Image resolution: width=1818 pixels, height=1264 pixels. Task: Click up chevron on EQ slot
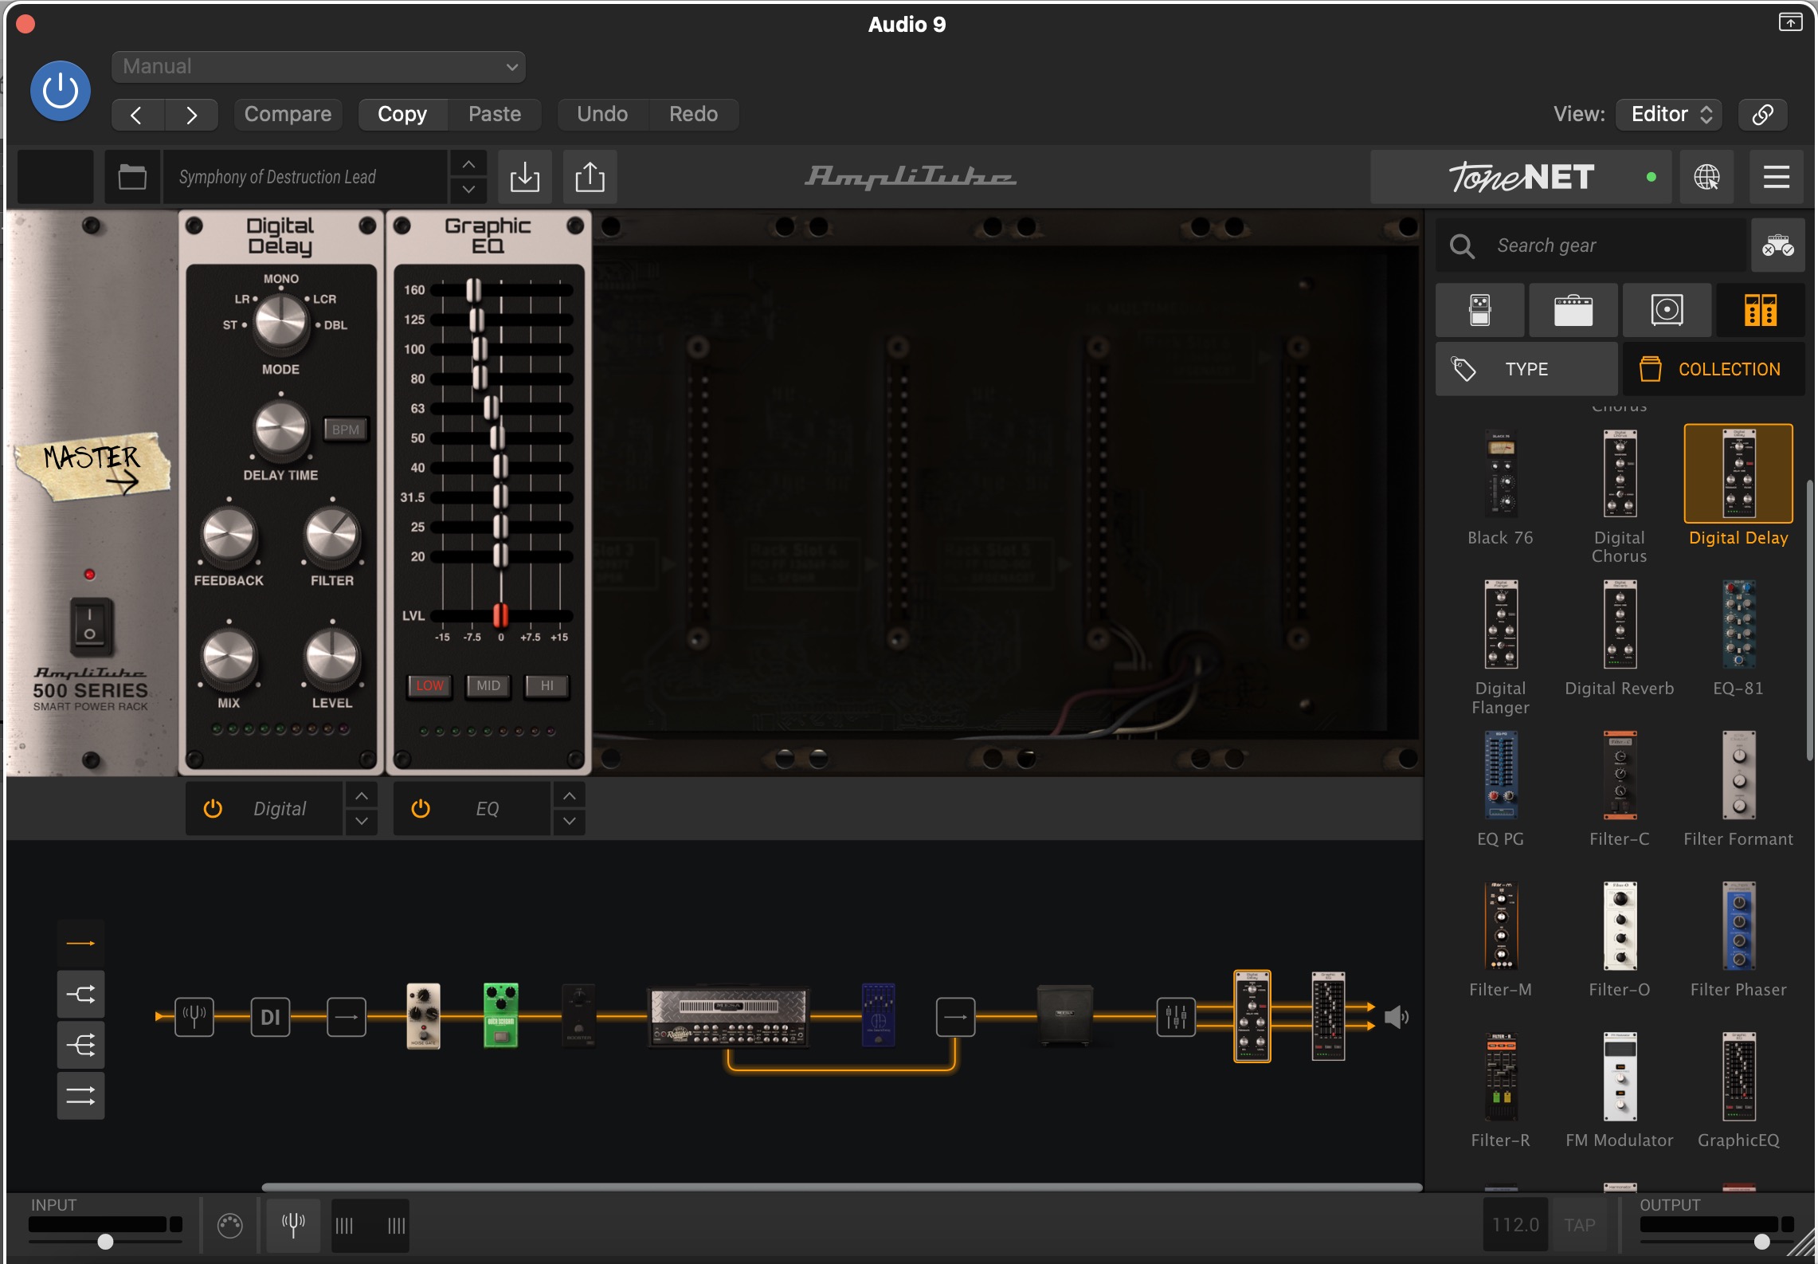570,795
